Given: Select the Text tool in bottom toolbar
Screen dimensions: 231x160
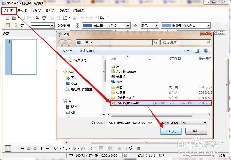Looking at the screenshot, I should (x=41, y=149).
